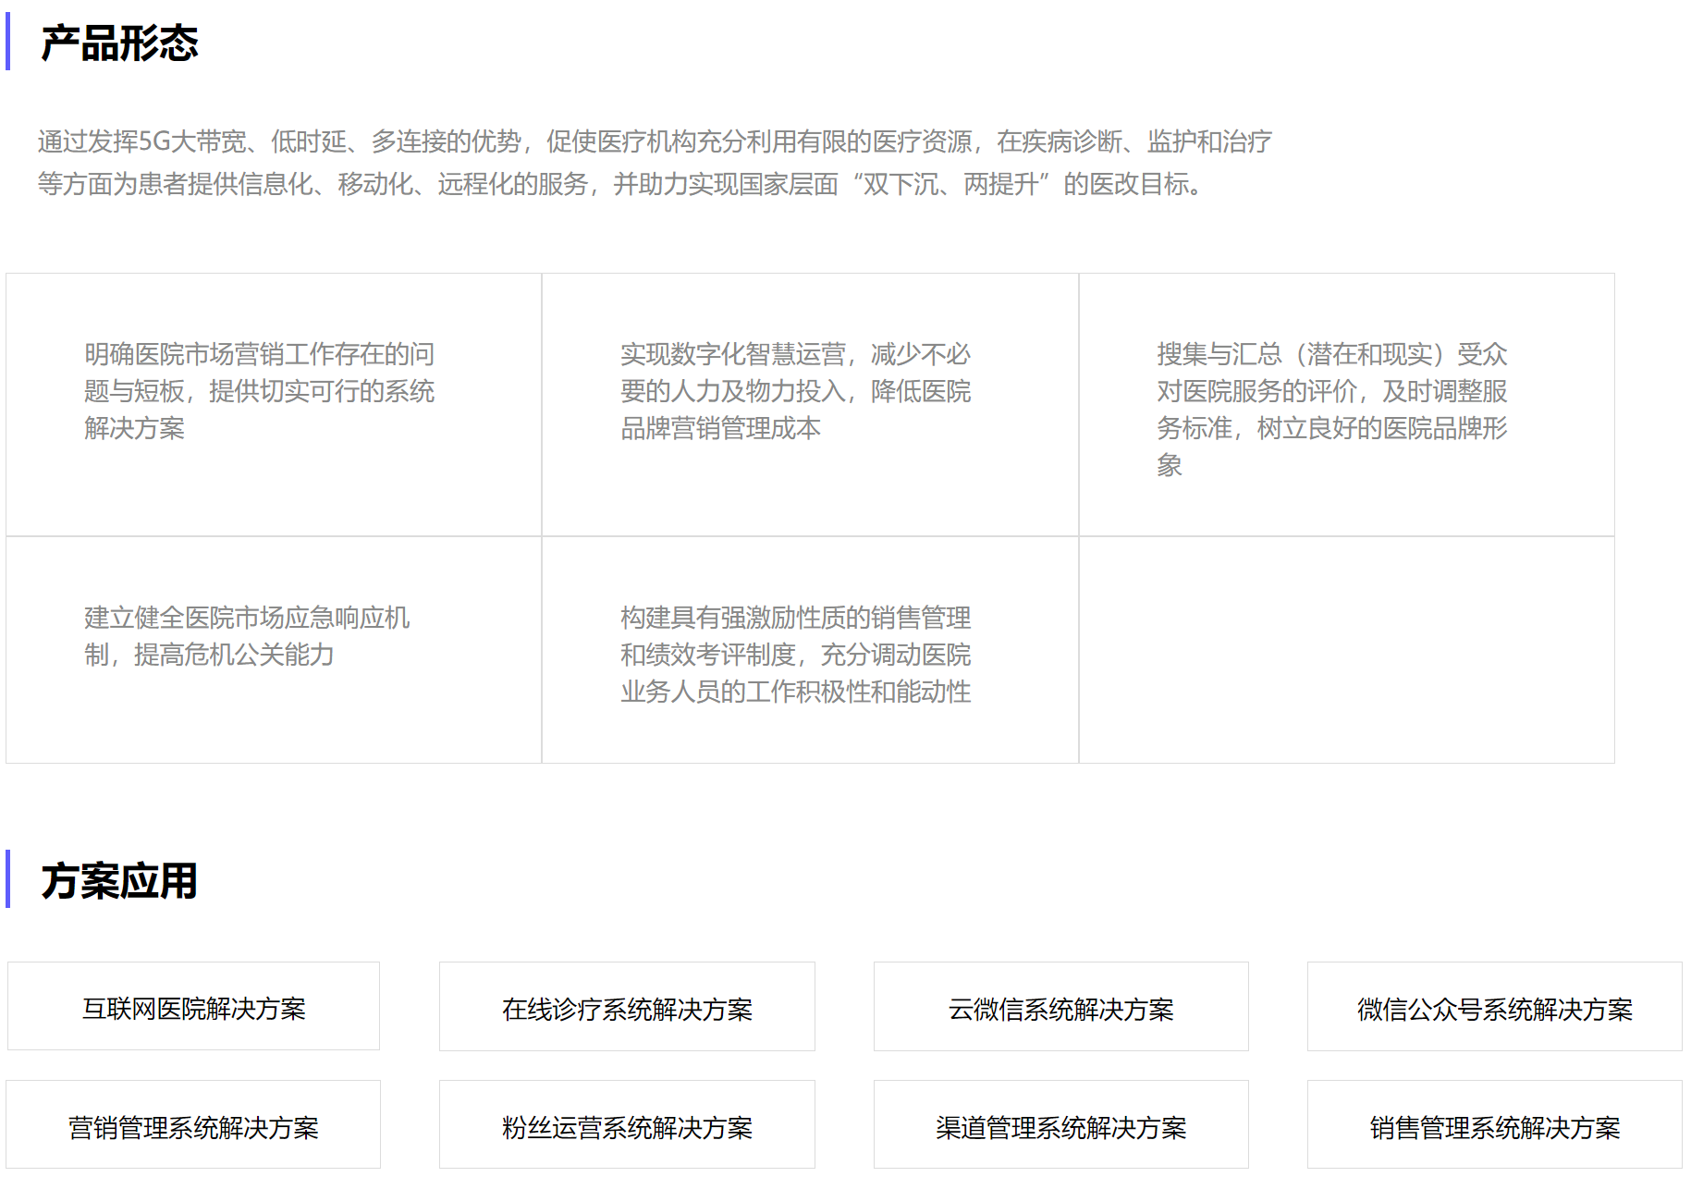Open the 建立健全医院市场应急响应机制 card

[274, 649]
